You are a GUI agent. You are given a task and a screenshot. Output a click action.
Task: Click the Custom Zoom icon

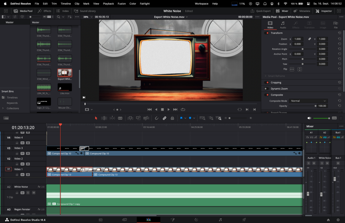click(218, 118)
